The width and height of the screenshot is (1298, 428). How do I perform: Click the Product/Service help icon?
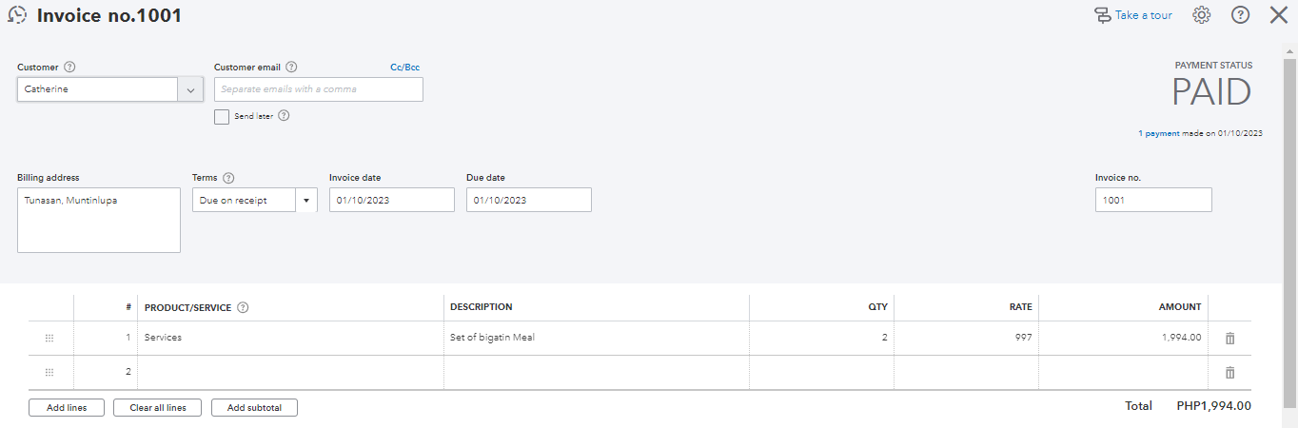tap(243, 307)
